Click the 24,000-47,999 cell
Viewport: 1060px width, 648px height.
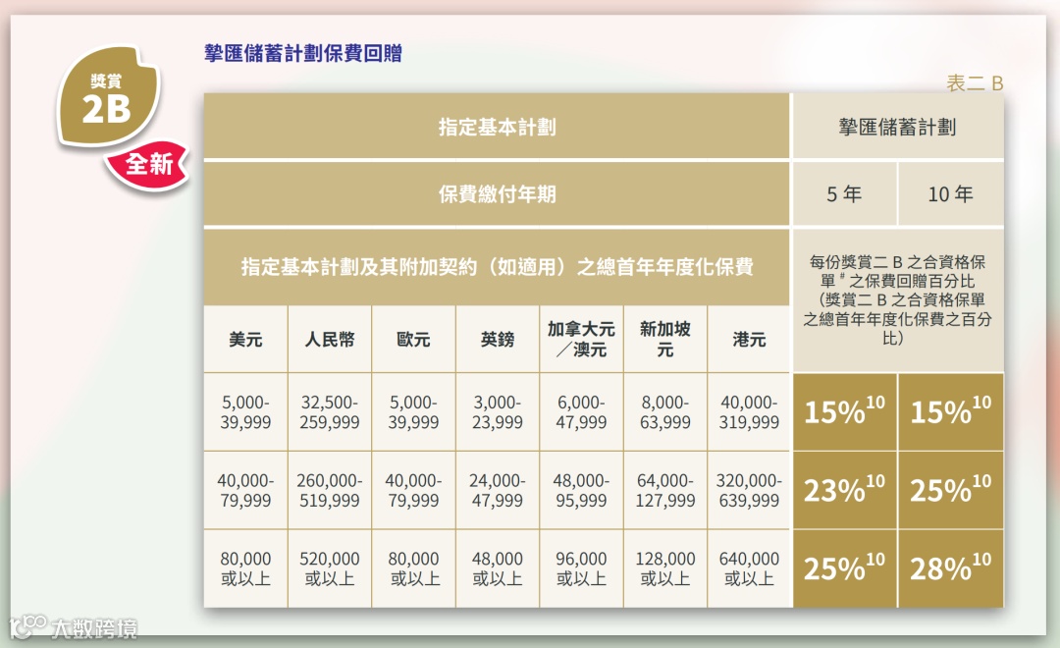pyautogui.click(x=498, y=490)
